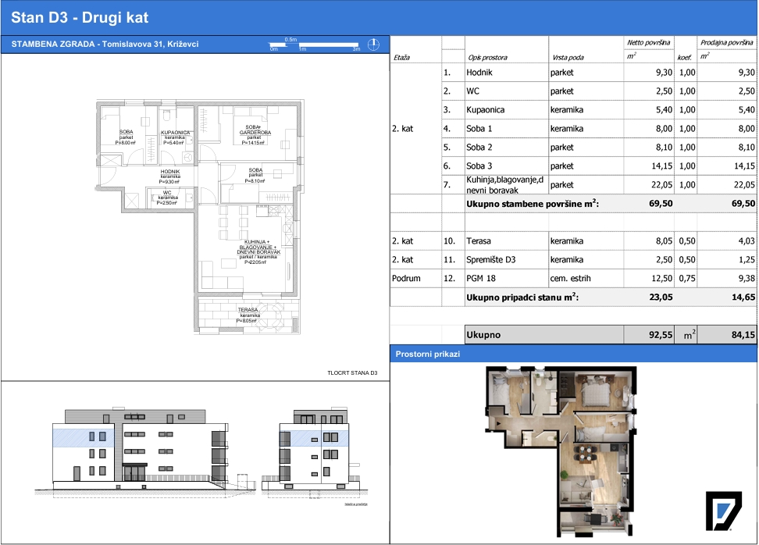The width and height of the screenshot is (759, 545).
Task: Select the 'Soba 1' table cell
Action: (x=506, y=129)
